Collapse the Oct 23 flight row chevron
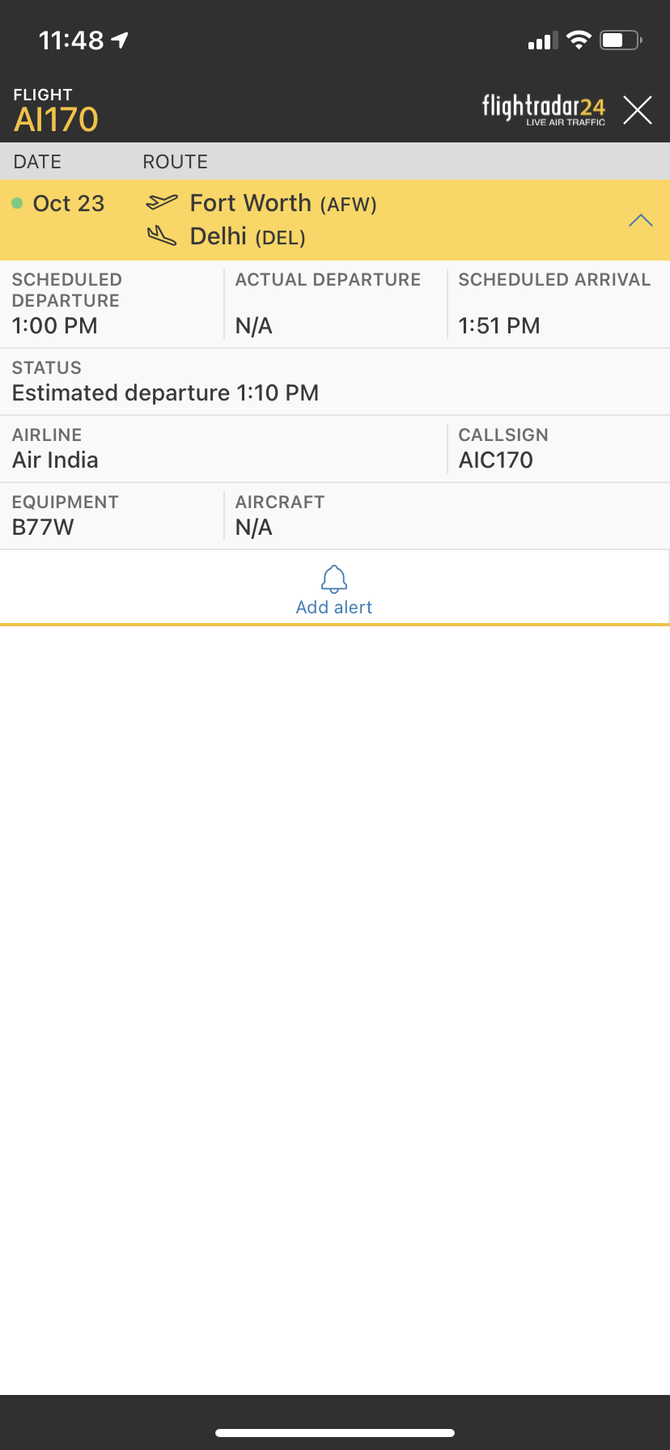 click(640, 220)
